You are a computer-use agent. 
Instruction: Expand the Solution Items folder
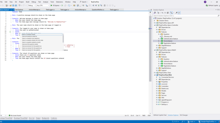[x=155, y=20]
